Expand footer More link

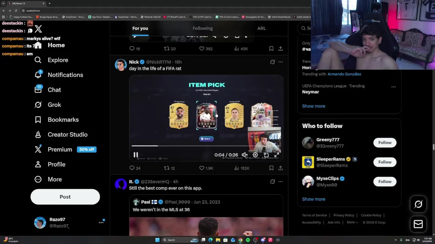pos(352,222)
